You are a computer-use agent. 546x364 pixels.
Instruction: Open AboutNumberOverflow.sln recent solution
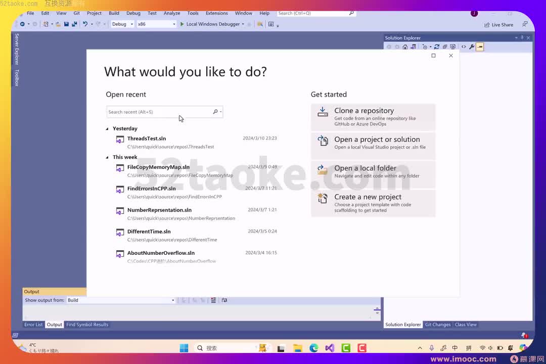[197, 257]
